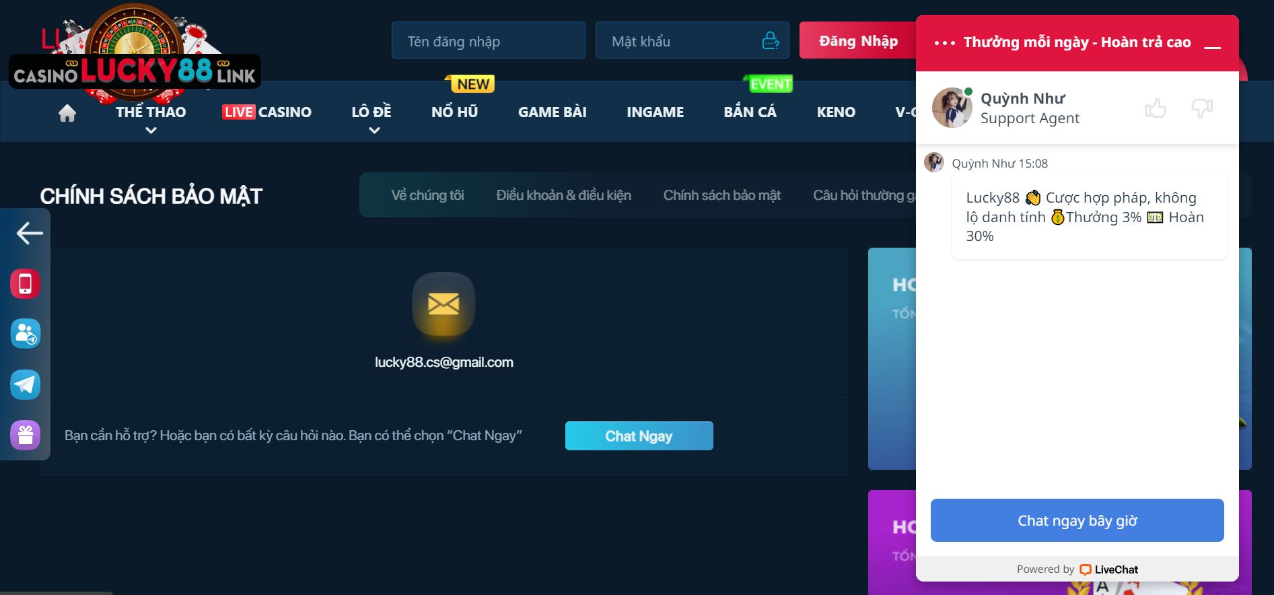Click the Tên đăng nhập username field
The image size is (1274, 595).
(x=488, y=41)
